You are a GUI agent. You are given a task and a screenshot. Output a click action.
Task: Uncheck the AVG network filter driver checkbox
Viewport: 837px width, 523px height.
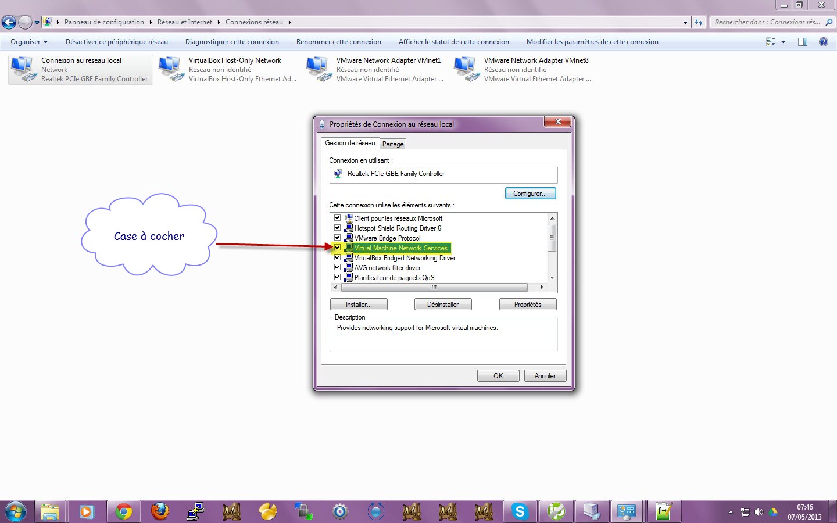coord(337,267)
